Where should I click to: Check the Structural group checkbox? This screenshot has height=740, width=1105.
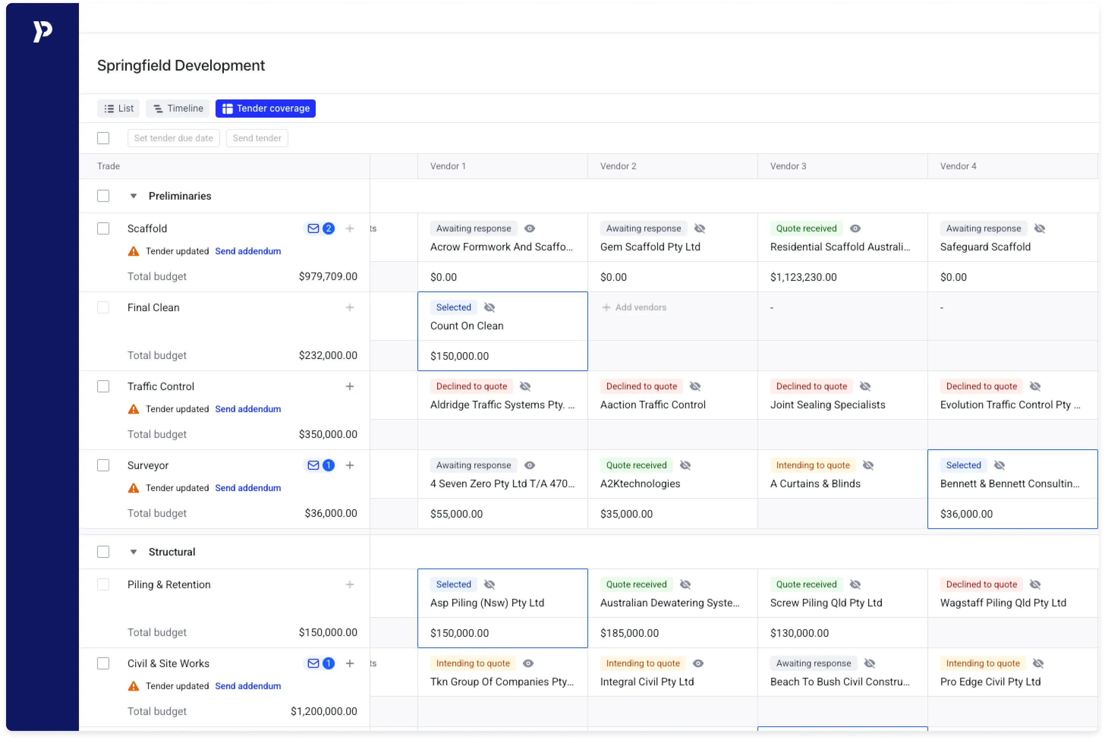click(x=103, y=552)
